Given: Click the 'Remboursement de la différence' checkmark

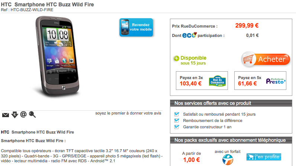Looking at the screenshot, I should tap(177, 120).
